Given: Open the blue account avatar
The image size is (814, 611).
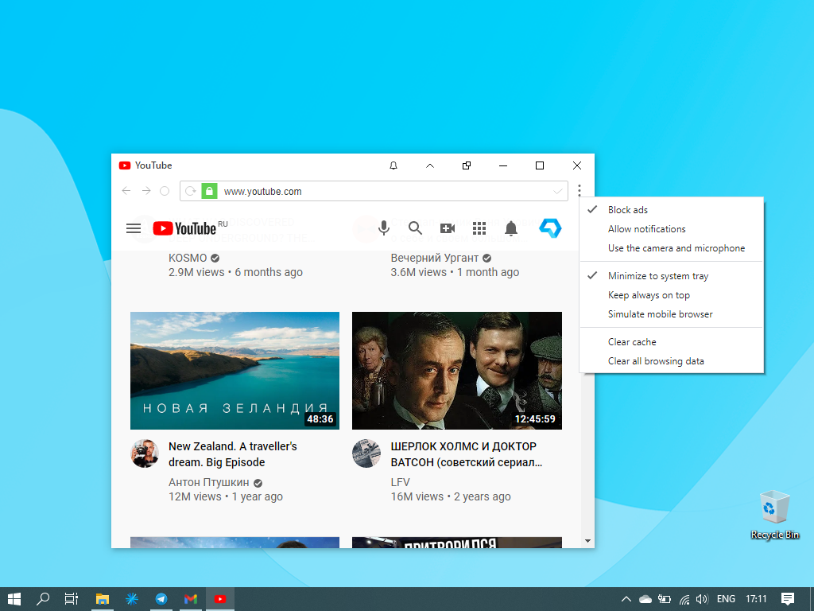Looking at the screenshot, I should click(550, 228).
